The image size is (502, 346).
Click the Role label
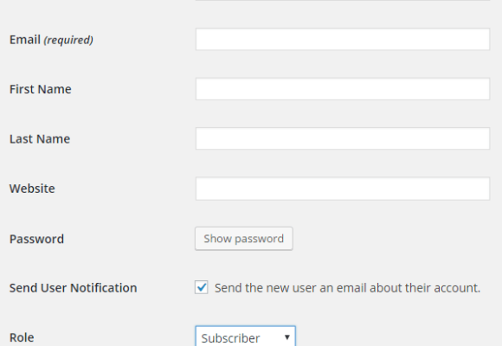click(x=22, y=337)
